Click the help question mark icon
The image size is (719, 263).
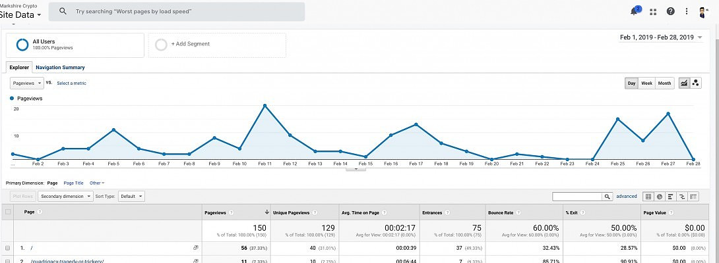pyautogui.click(x=671, y=11)
